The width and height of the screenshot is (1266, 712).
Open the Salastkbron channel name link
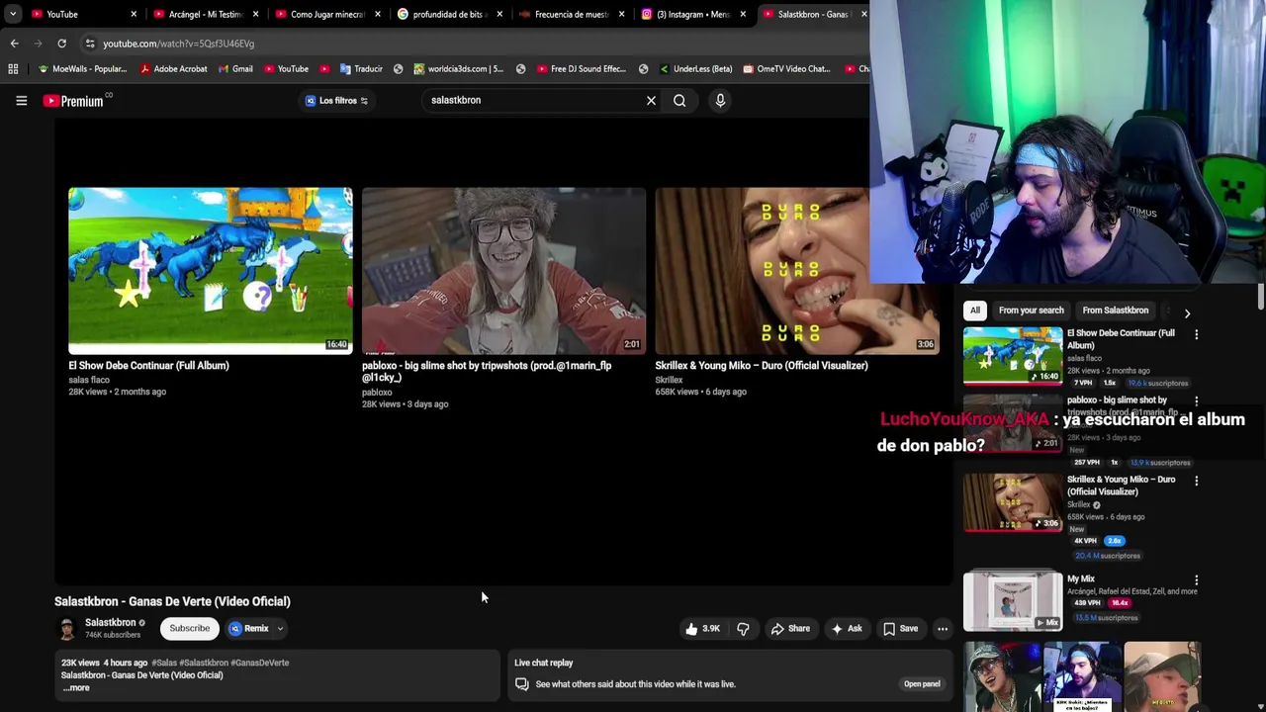pos(110,623)
